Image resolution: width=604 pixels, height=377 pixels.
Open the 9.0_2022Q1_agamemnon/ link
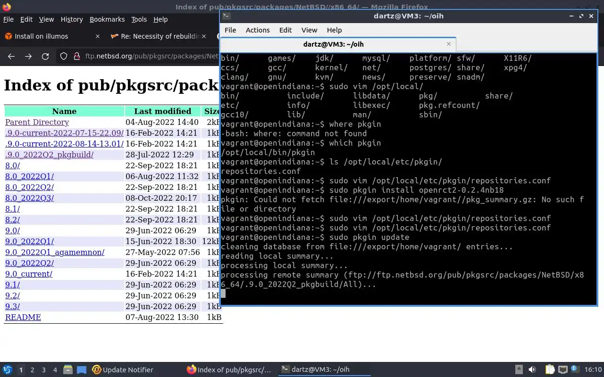tap(55, 252)
